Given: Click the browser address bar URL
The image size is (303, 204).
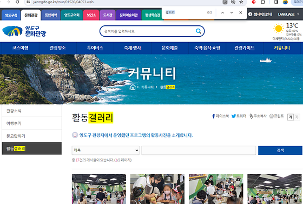Looking at the screenshot, I should 63,2.
